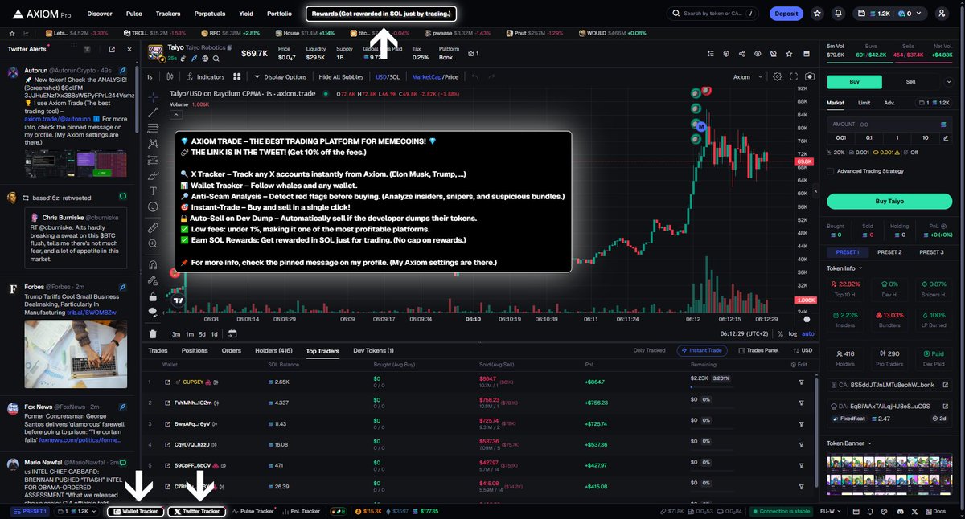Toggle log scale on chart
The height and width of the screenshot is (519, 965).
pos(793,333)
